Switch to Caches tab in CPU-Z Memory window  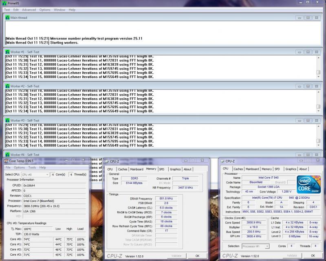[x=123, y=169]
